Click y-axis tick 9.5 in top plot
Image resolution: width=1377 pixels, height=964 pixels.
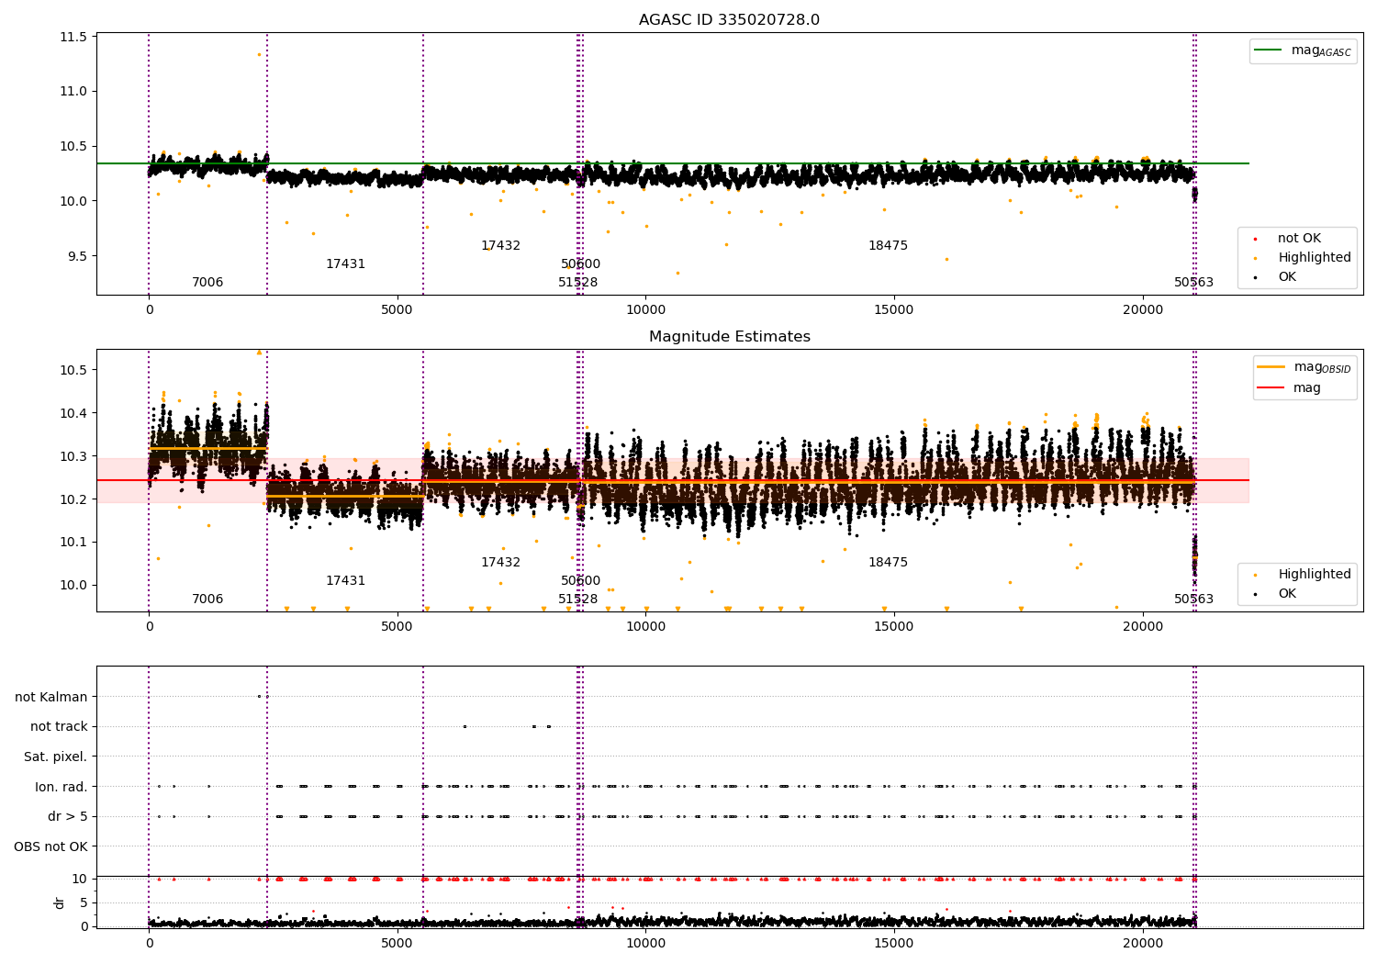[80, 256]
